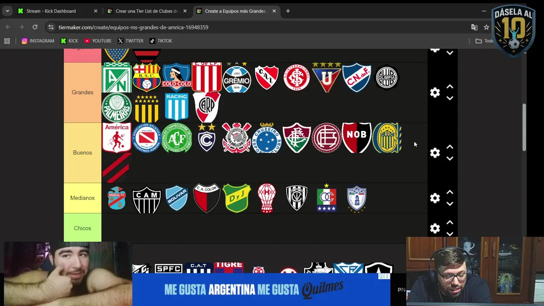Open settings gear for Chicos tier
This screenshot has height=306, width=544.
(x=435, y=228)
